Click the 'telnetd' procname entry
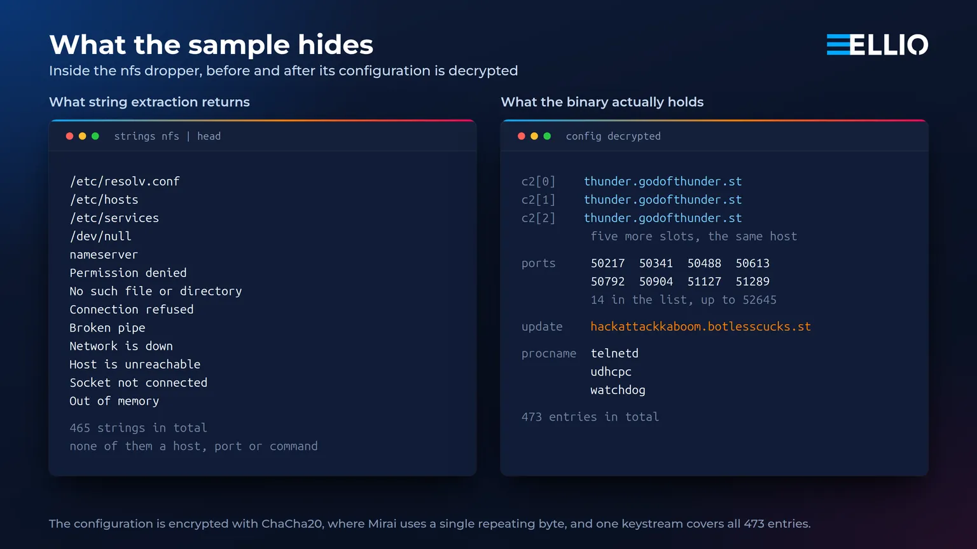The width and height of the screenshot is (977, 549). click(614, 353)
